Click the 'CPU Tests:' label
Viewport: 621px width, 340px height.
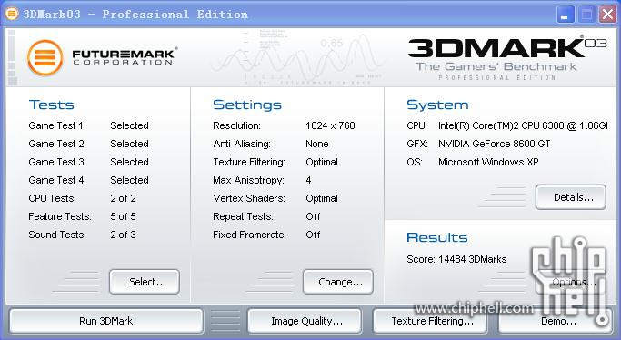point(52,199)
